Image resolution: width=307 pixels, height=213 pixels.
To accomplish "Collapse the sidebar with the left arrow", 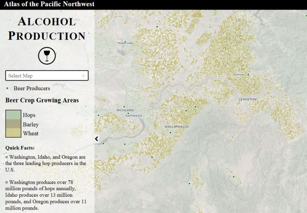I will 96,139.
